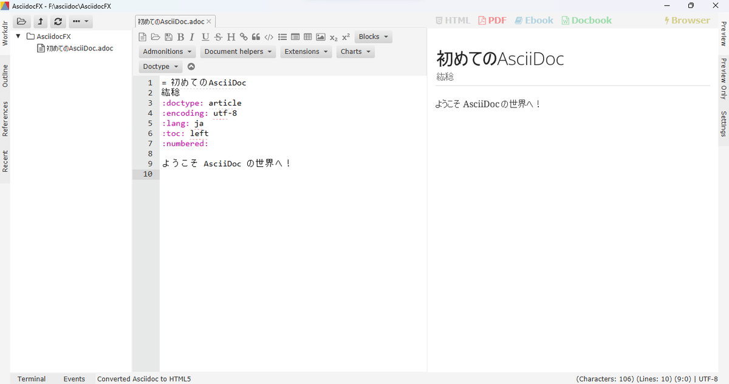Image resolution: width=729 pixels, height=384 pixels.
Task: Toggle bold formatting in the editor toolbar
Action: [x=180, y=36]
